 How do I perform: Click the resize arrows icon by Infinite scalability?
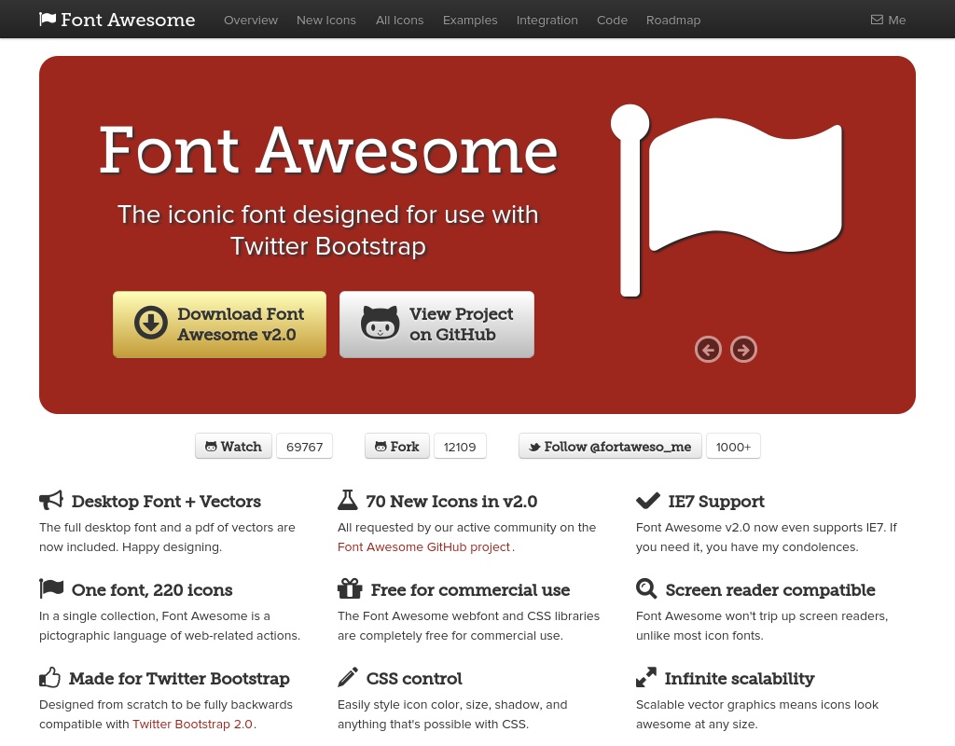point(646,678)
